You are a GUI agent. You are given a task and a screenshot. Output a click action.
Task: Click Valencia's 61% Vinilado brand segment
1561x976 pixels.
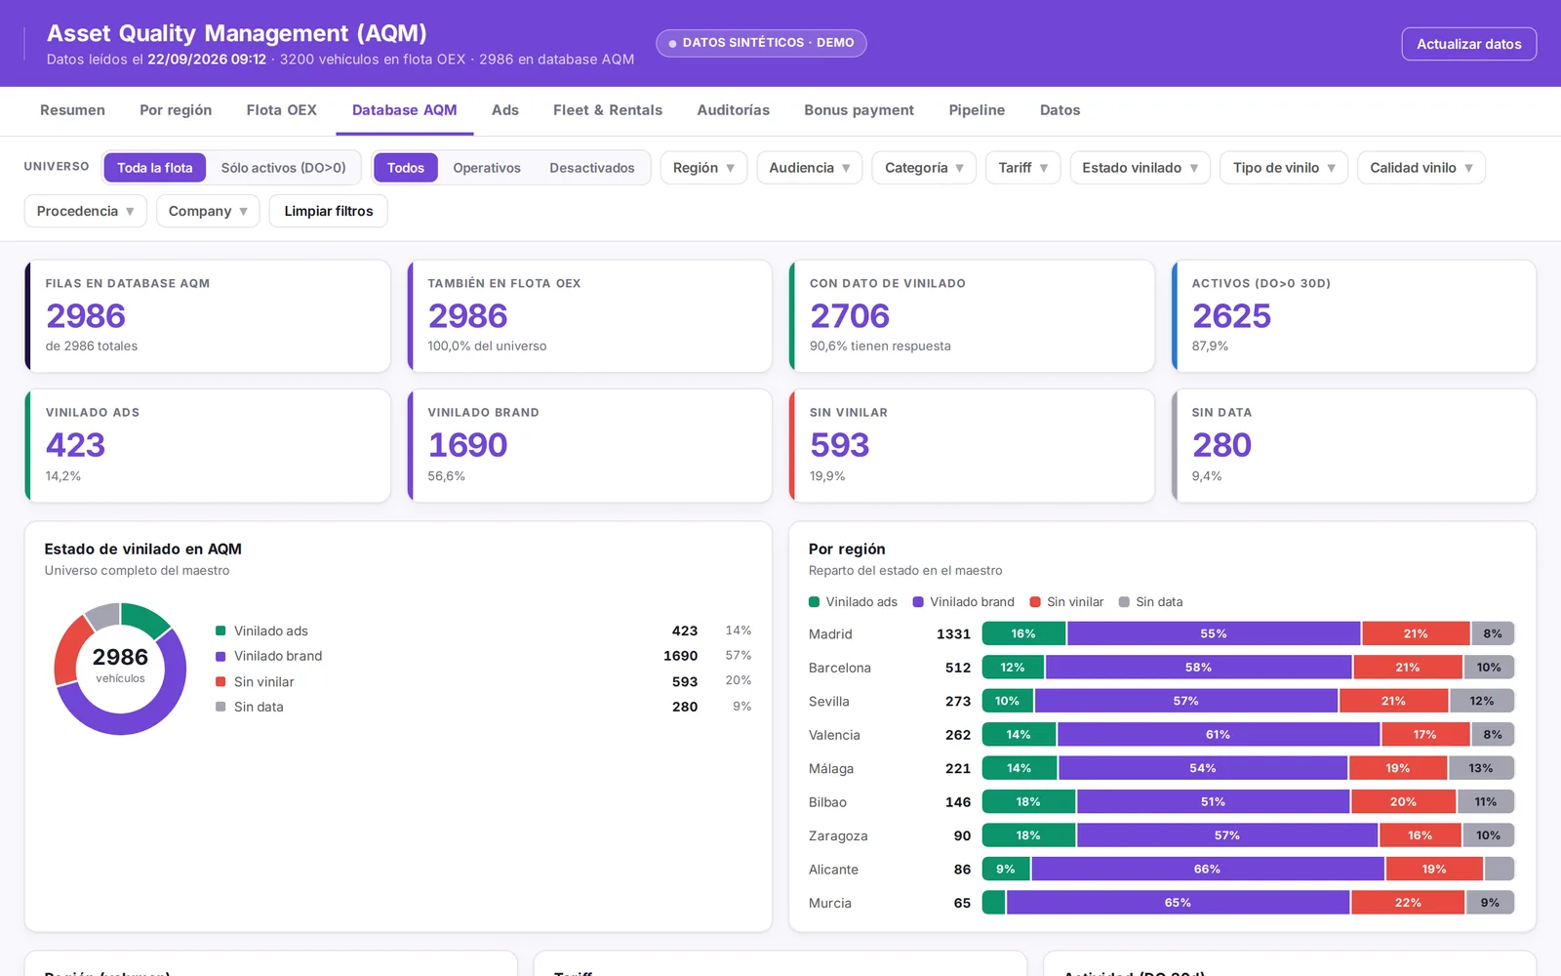tap(1219, 735)
